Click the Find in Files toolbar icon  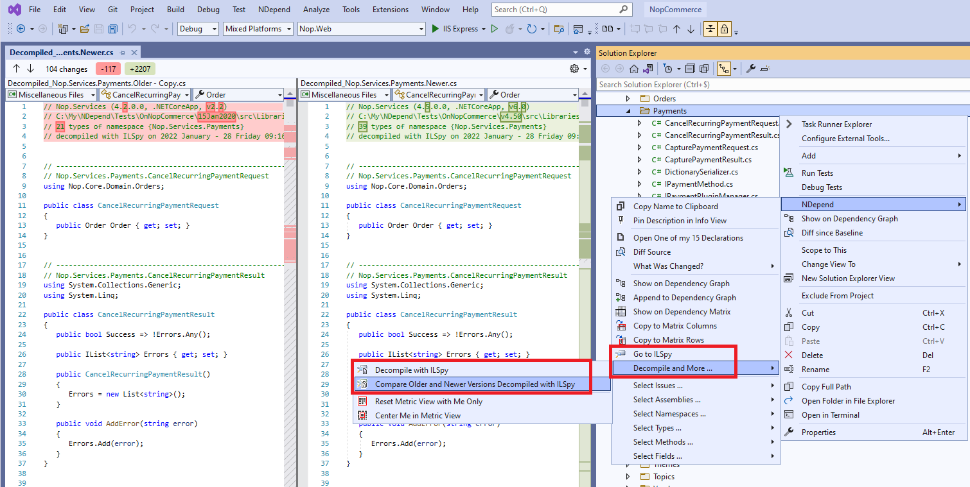coord(559,29)
